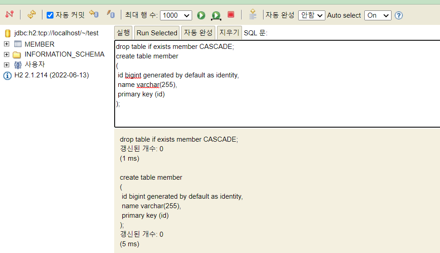440x253 pixels.
Task: Click the commit icon
Action: click(x=111, y=14)
